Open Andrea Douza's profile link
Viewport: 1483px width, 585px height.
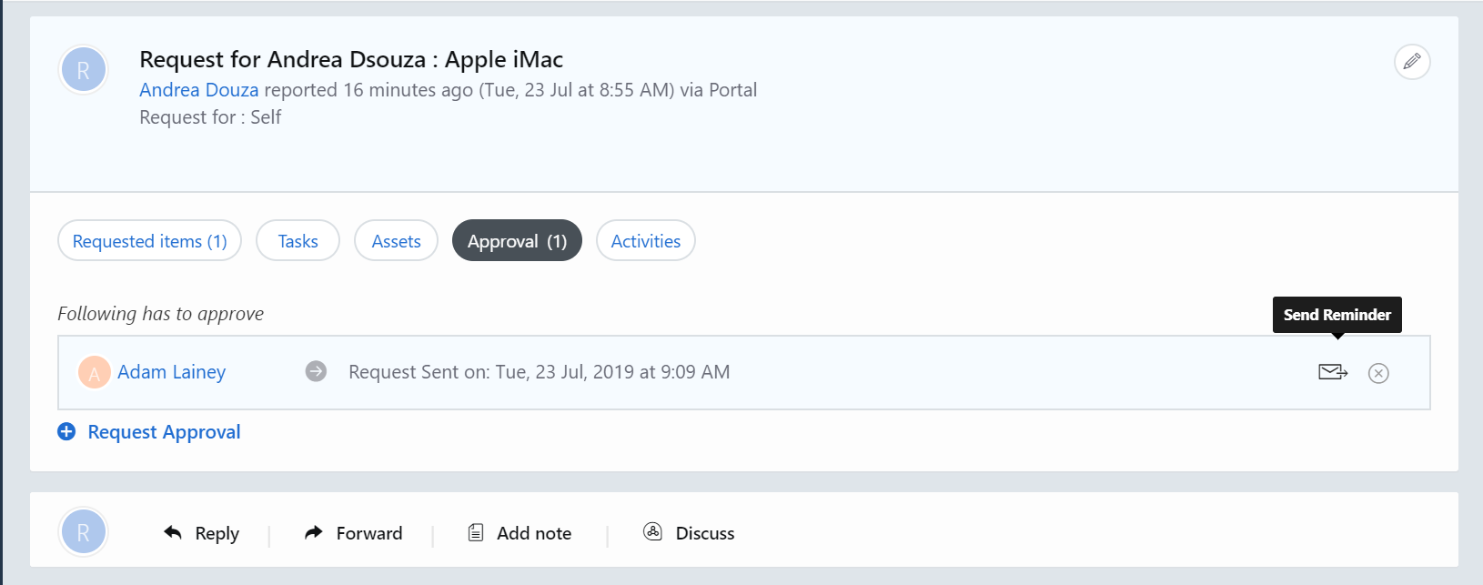198,89
